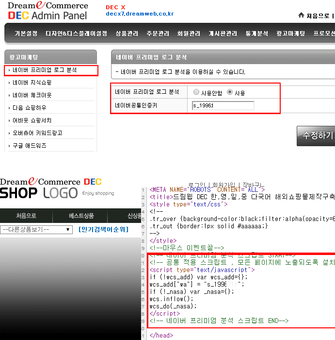Click the Dream e Commerce DEC shop logo

click(51, 181)
